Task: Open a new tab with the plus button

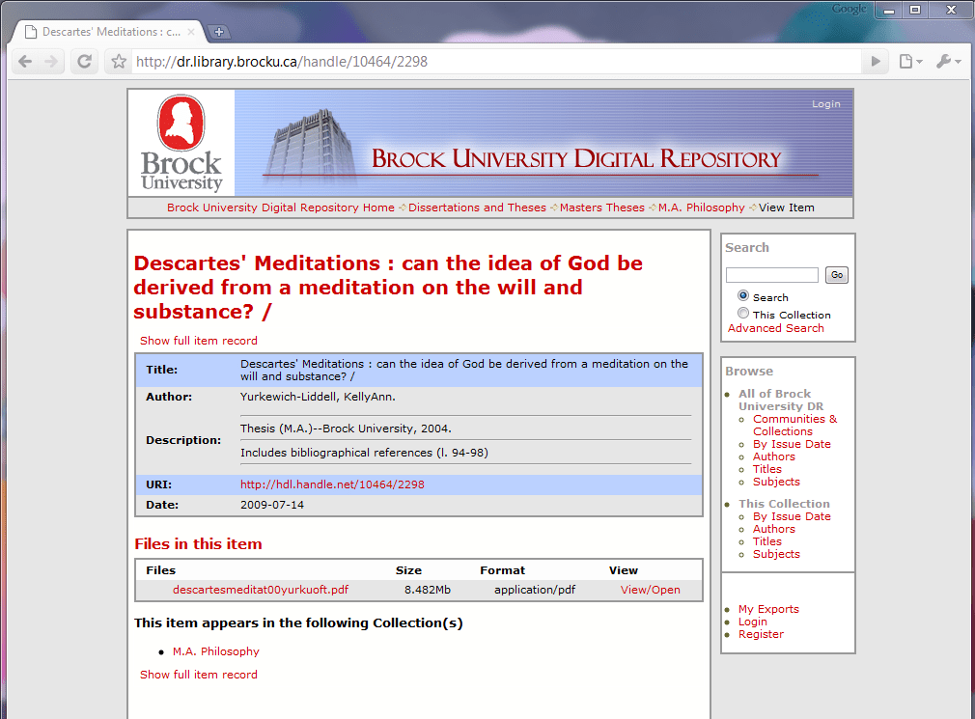Action: (x=219, y=32)
